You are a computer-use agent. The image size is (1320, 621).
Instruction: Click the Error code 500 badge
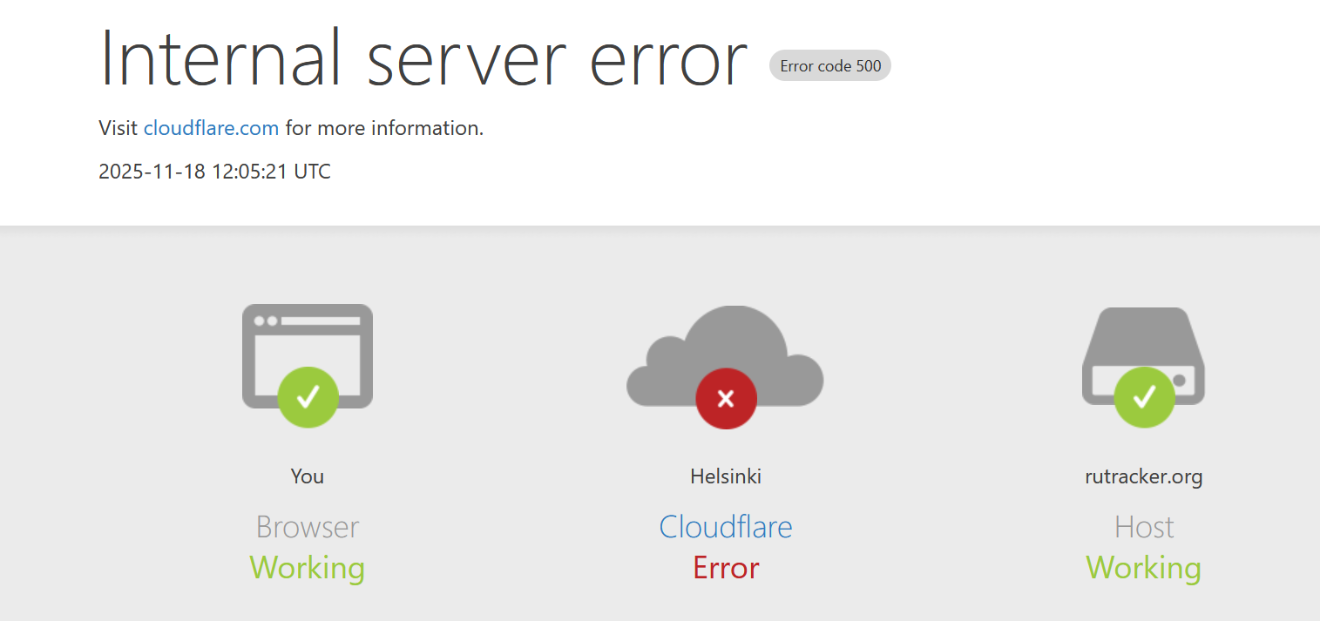(x=830, y=65)
